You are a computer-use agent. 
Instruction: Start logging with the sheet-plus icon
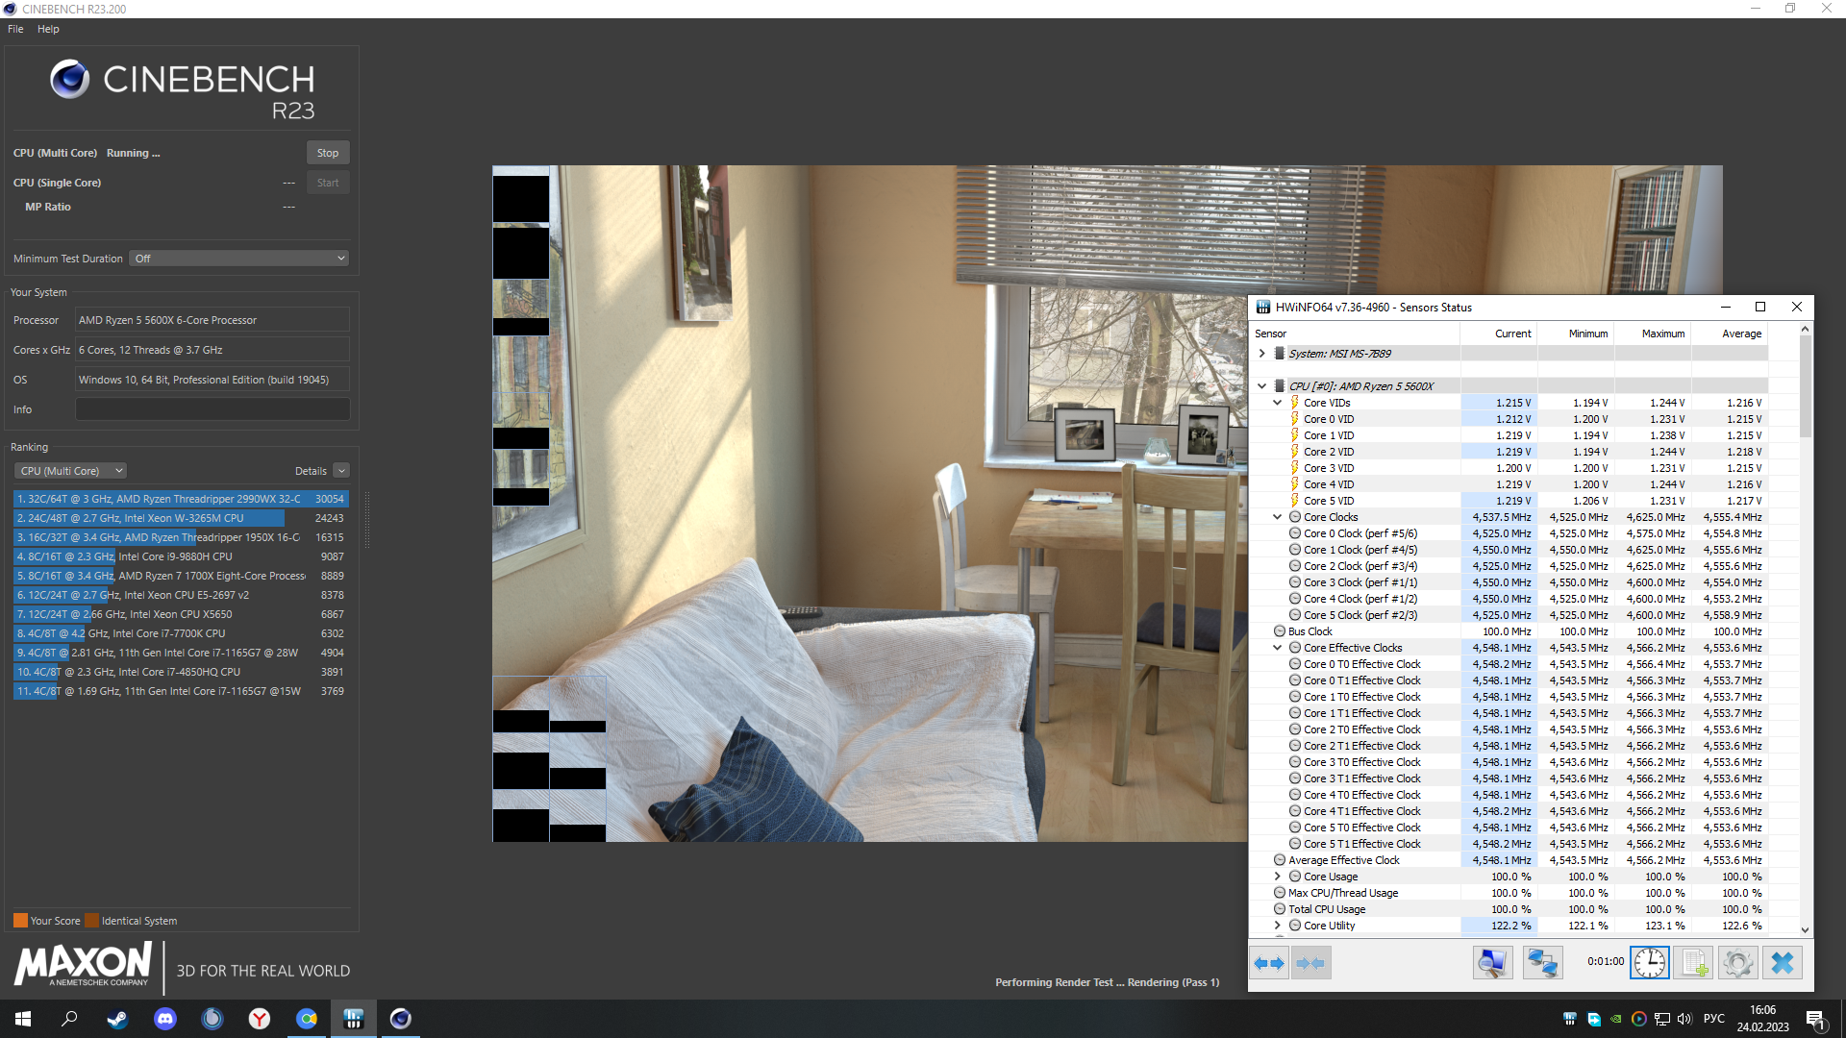[x=1693, y=963]
